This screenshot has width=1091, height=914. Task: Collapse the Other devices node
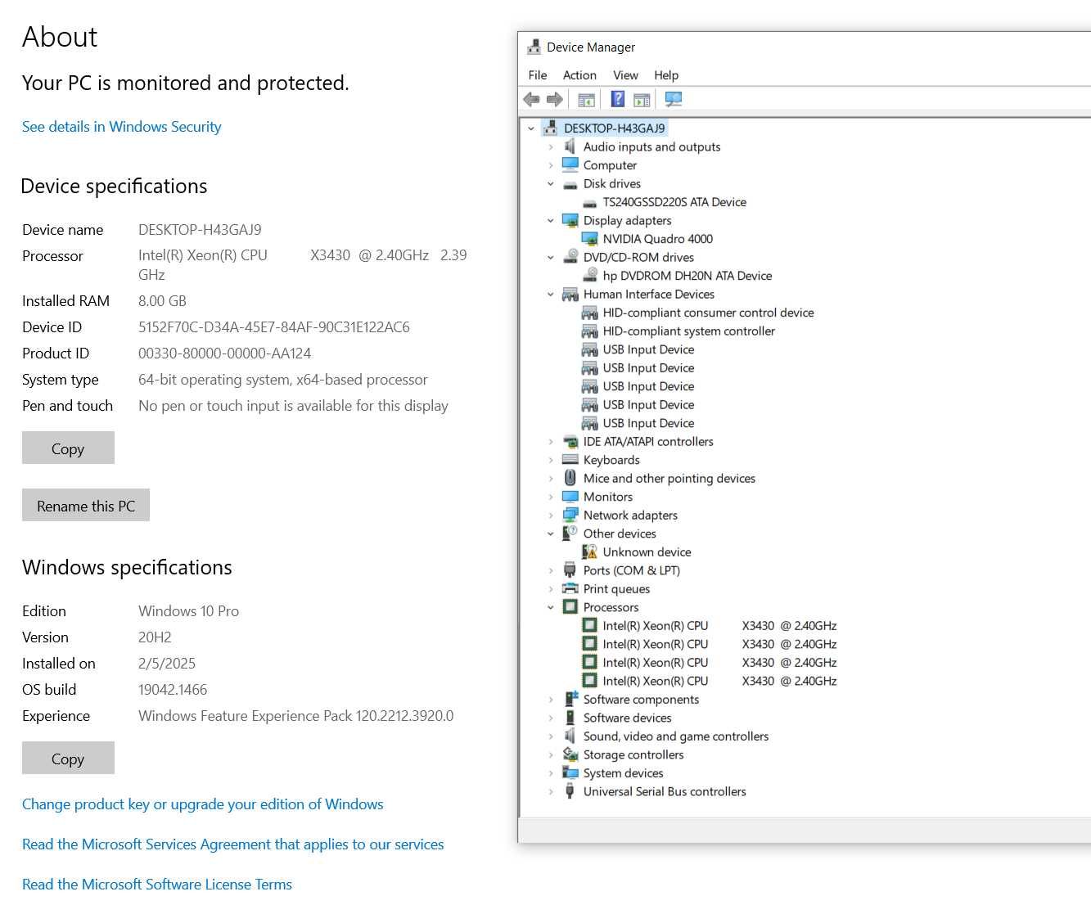coord(551,534)
